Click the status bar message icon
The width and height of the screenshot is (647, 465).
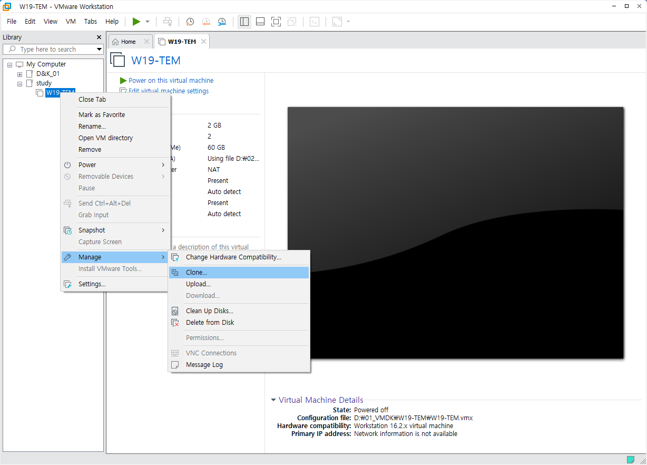click(x=630, y=459)
